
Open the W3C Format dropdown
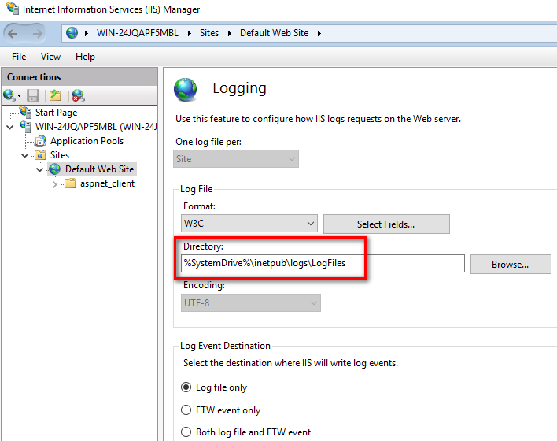tap(249, 224)
